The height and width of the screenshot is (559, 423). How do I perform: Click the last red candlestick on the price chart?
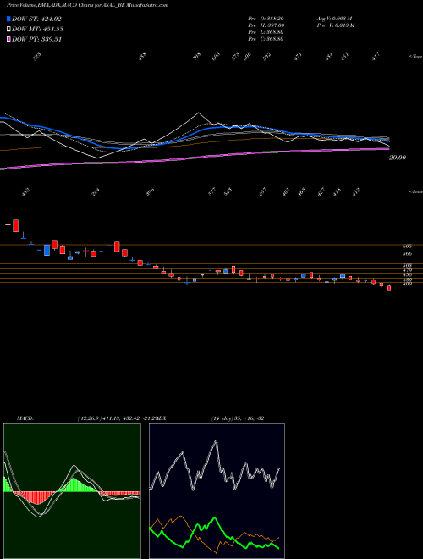pyautogui.click(x=389, y=288)
